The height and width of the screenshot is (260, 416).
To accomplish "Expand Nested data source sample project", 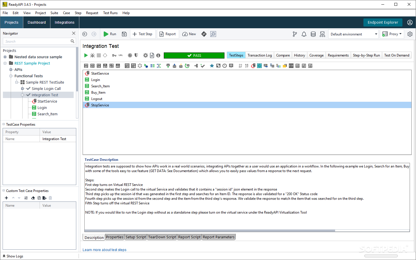I will [5, 57].
